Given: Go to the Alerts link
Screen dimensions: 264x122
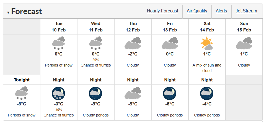Looking at the screenshot, I should 221,11.
